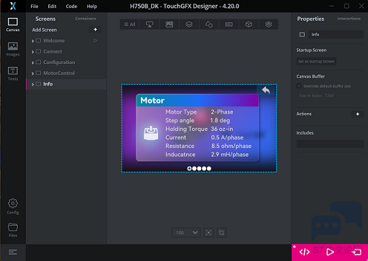Select the Screens tab
The height and width of the screenshot is (261, 368).
pos(45,19)
